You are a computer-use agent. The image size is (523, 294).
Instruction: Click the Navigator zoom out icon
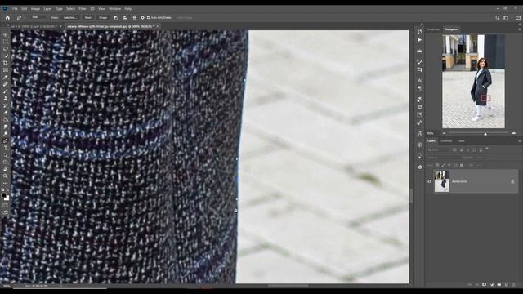point(444,133)
